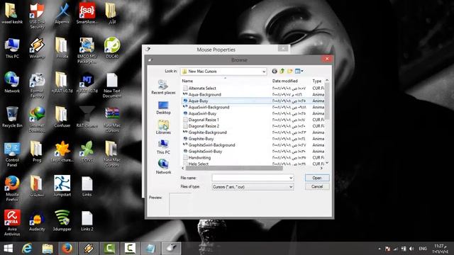Image resolution: width=454 pixels, height=255 pixels.
Task: Select the SmartAsse... desktop icon
Action: pyautogui.click(x=87, y=13)
